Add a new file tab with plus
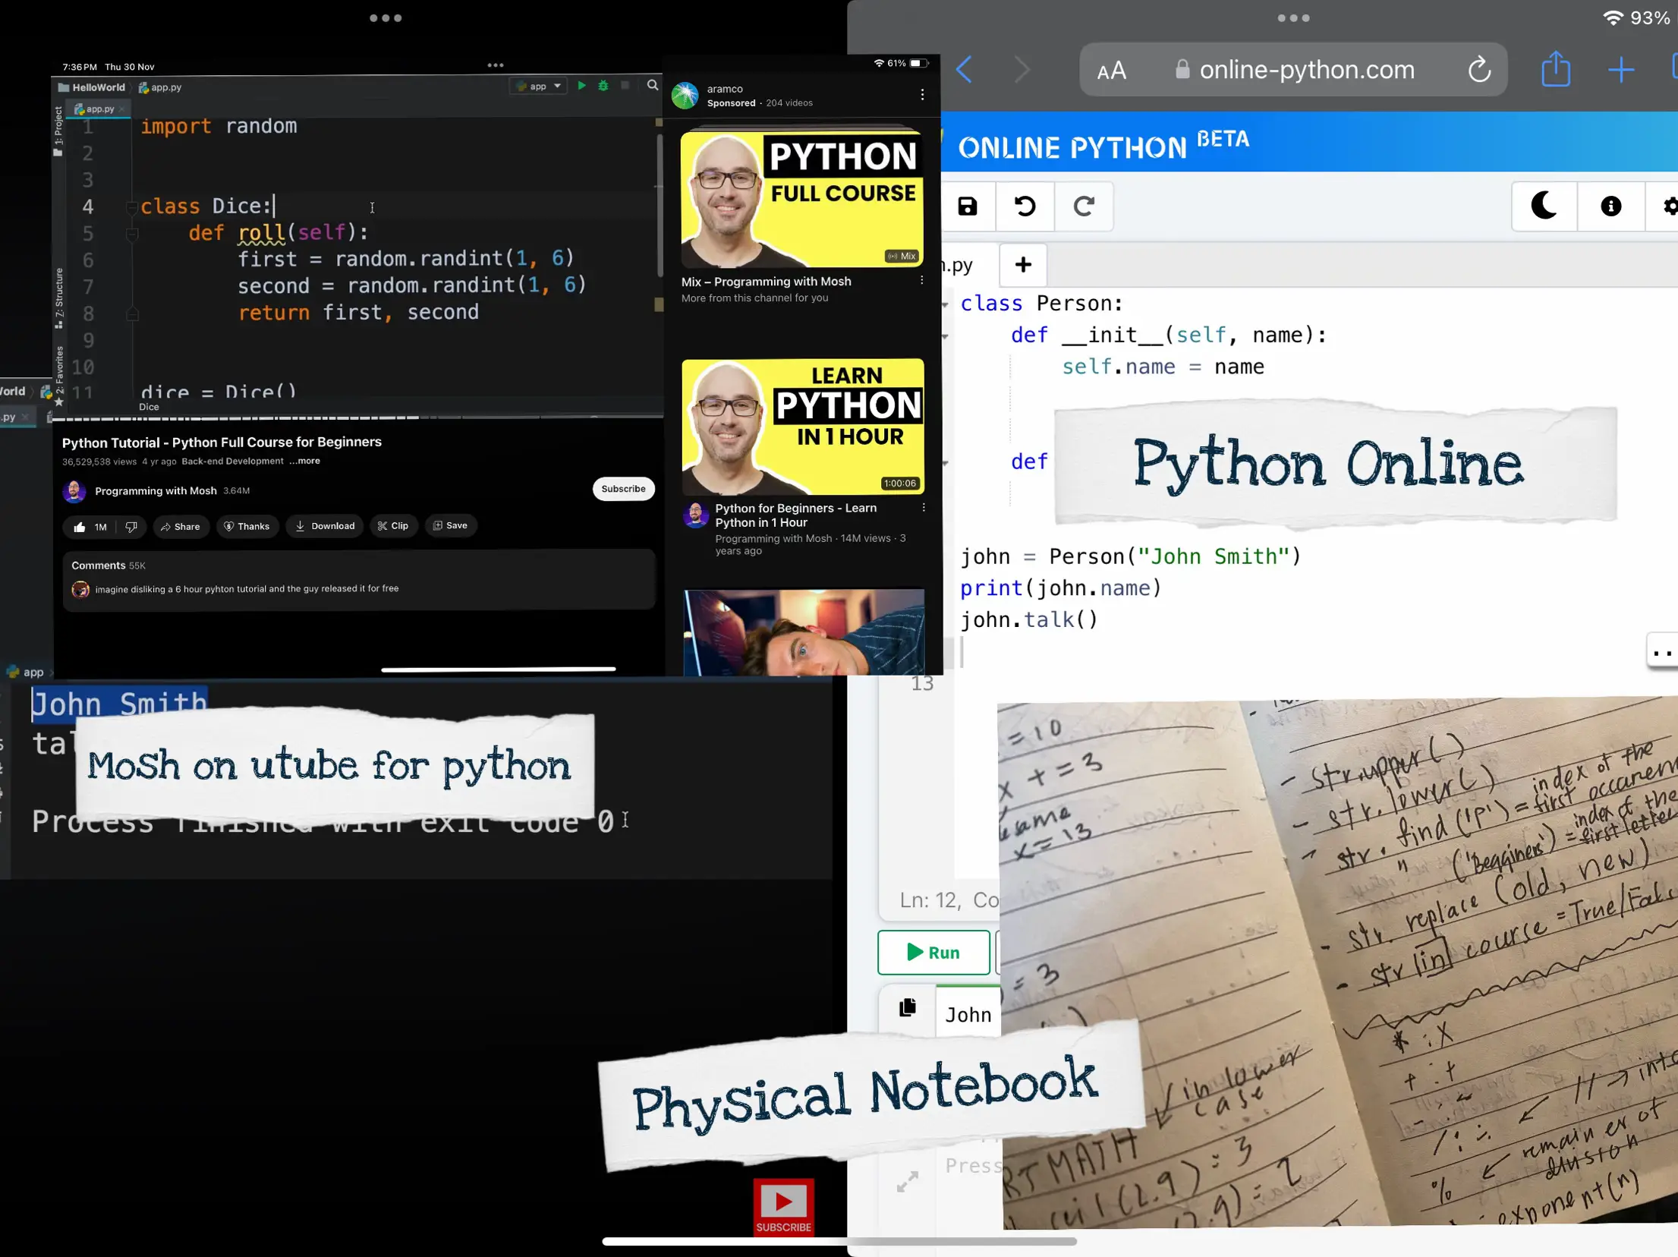Screen dimensions: 1678x1257 [1022, 265]
